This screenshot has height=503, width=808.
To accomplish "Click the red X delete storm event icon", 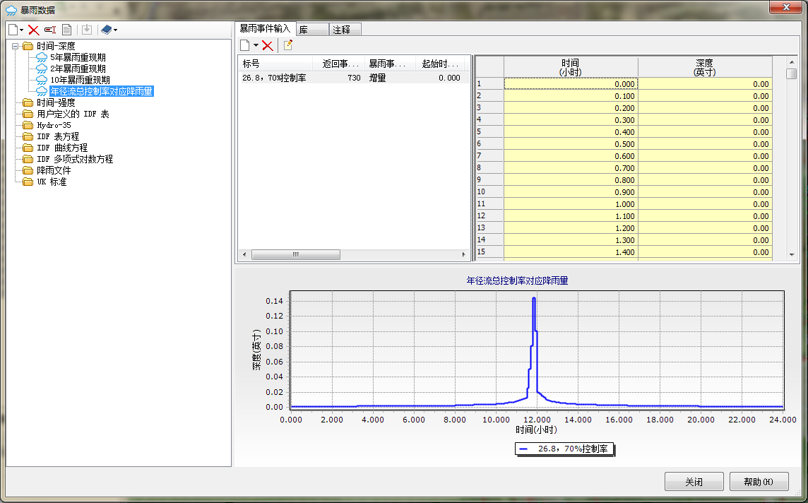I will (268, 45).
